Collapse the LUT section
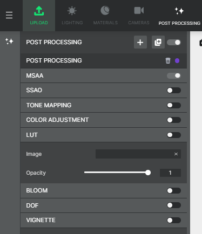Image resolution: width=202 pixels, height=234 pixels. click(104, 135)
